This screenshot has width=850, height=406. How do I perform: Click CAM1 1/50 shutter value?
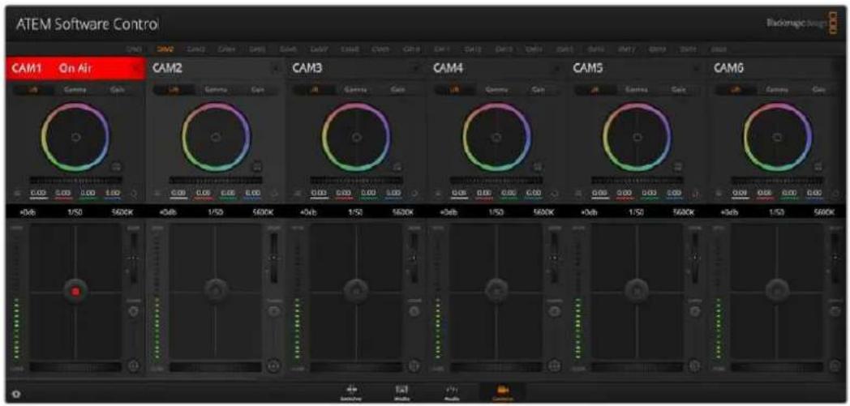click(75, 212)
